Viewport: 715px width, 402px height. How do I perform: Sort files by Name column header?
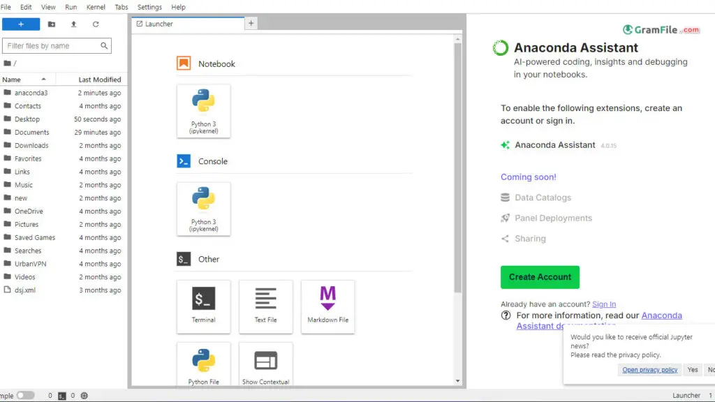click(x=27, y=80)
